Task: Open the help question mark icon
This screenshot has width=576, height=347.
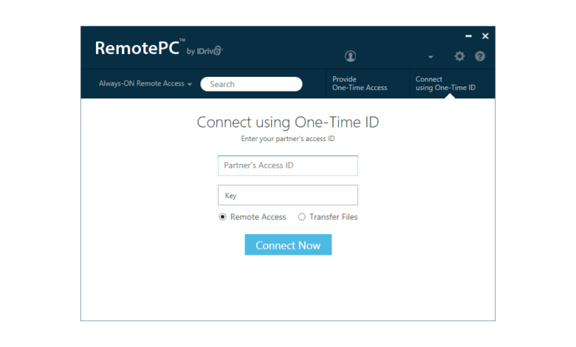Action: point(480,56)
